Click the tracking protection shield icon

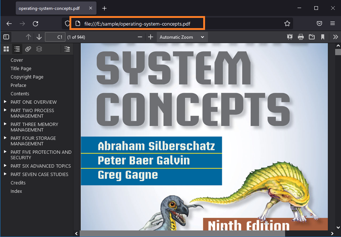[67, 23]
